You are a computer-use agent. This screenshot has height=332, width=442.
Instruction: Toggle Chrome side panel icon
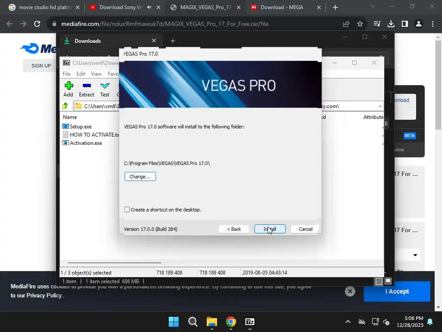click(405, 24)
